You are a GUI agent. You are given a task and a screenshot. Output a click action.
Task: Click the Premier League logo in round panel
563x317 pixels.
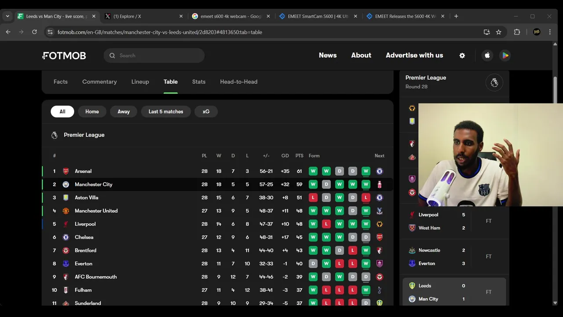tap(494, 82)
